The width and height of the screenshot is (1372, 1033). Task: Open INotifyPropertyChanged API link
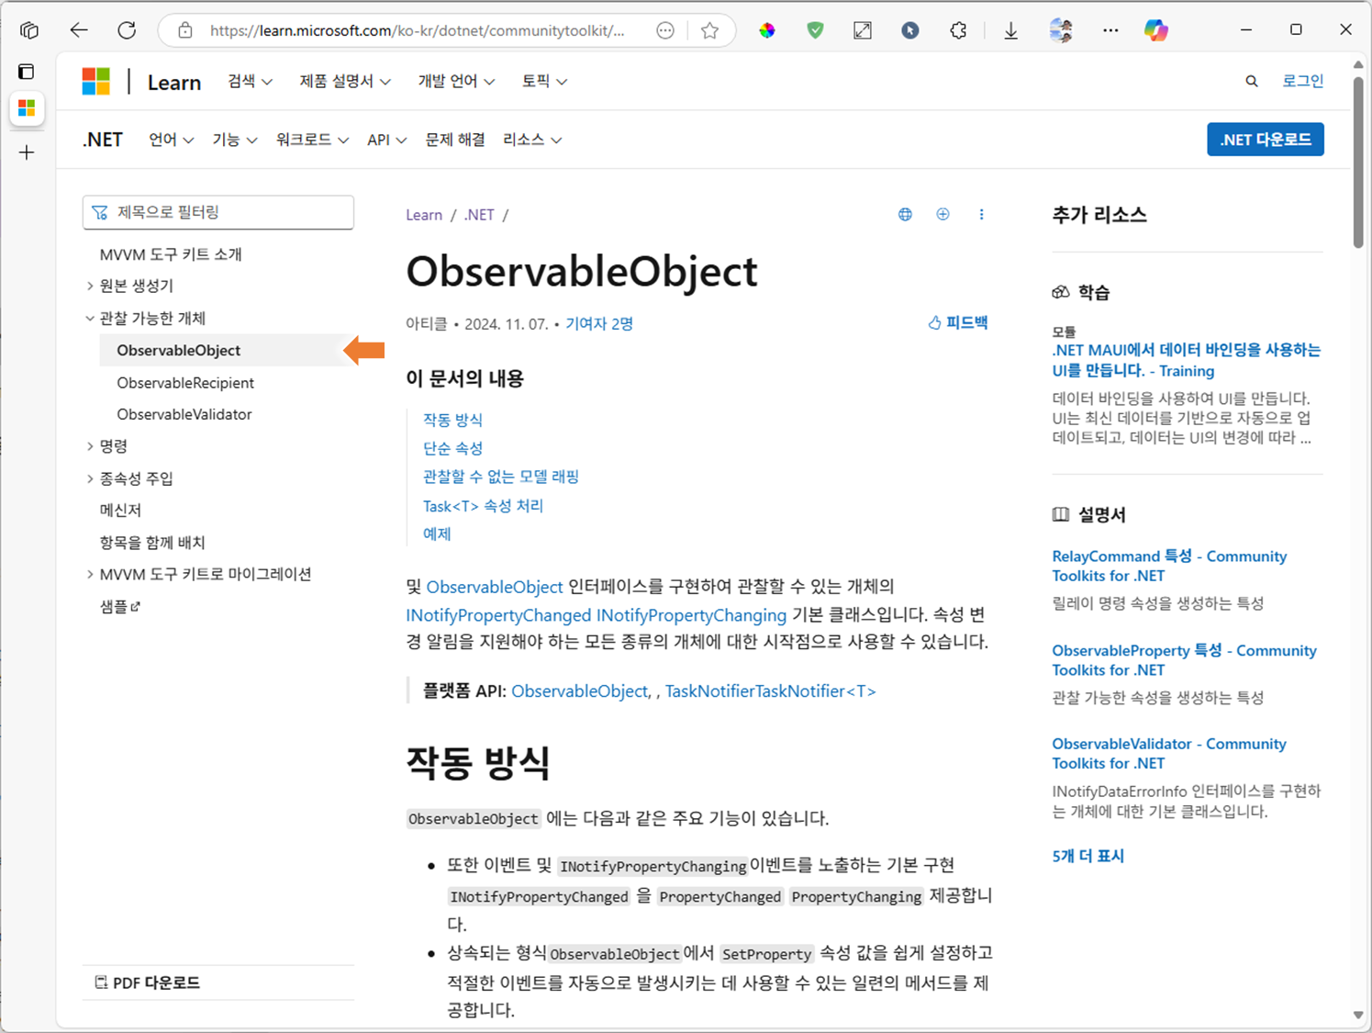tap(498, 614)
